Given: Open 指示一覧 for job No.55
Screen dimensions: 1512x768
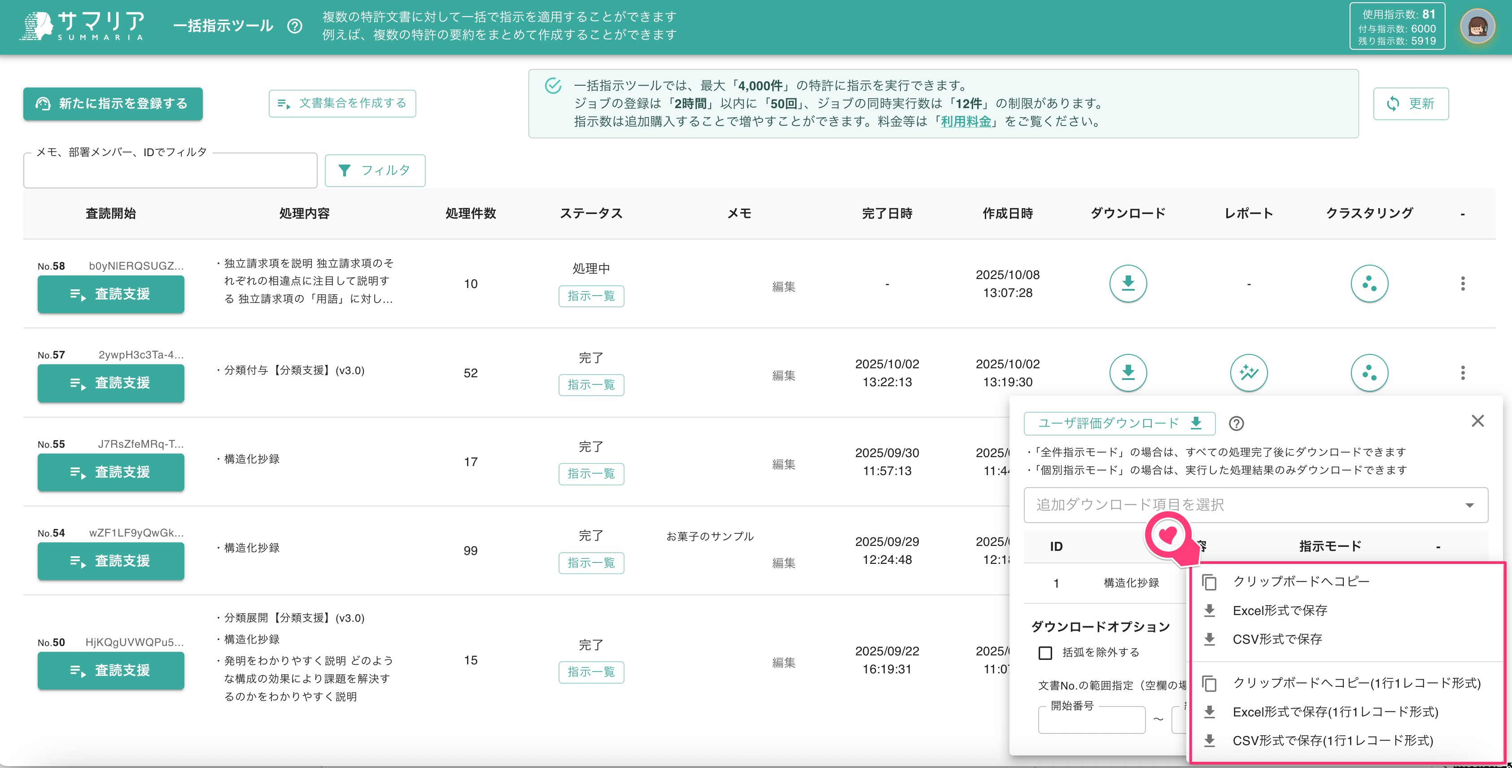Looking at the screenshot, I should pos(591,473).
